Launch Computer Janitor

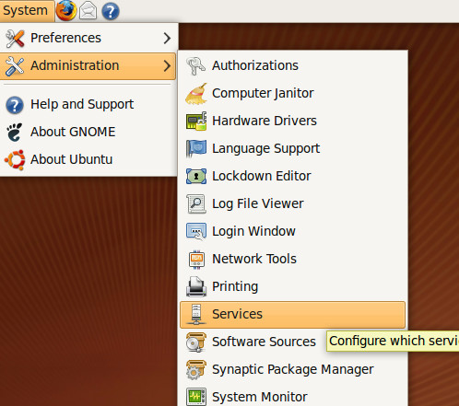[292, 93]
